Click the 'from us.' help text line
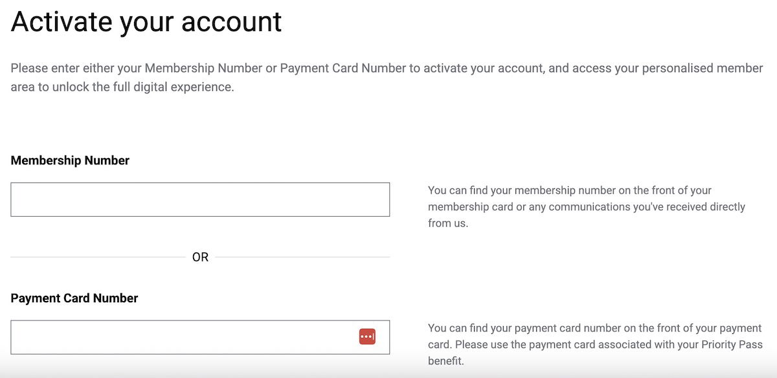The image size is (777, 378). (x=448, y=223)
